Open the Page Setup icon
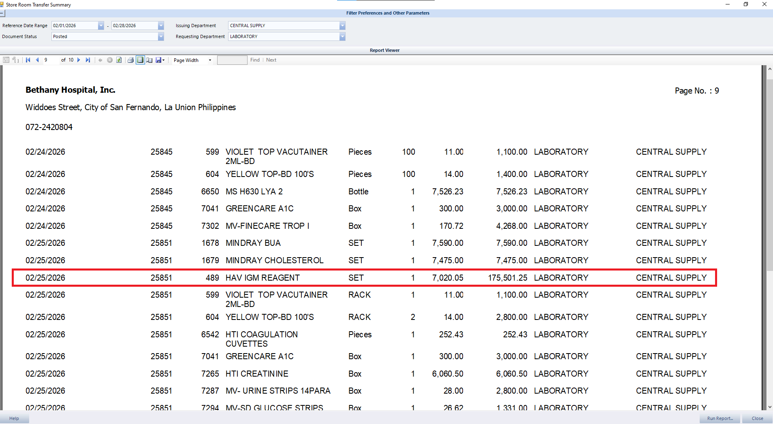Screen dimensions: 773x424 (149, 60)
